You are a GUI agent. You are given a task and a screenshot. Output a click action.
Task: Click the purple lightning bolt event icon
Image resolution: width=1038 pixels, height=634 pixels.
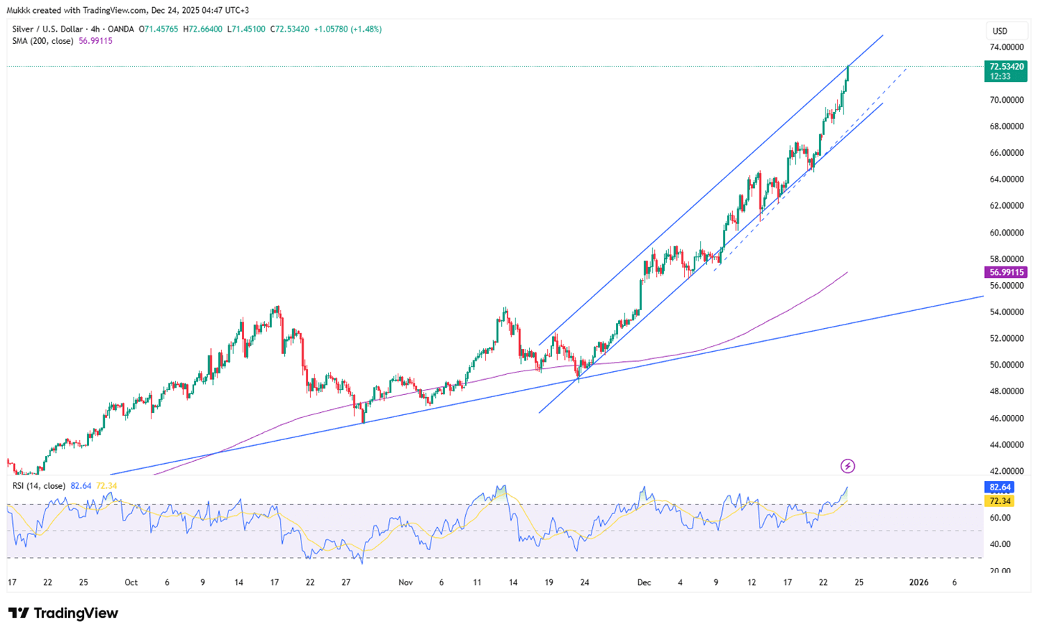847,466
